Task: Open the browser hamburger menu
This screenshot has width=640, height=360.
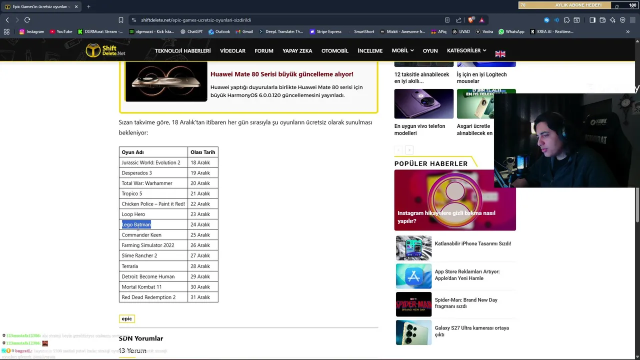Action: pos(632,20)
